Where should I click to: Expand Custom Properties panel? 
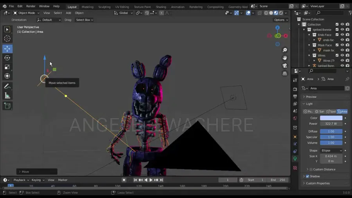325,183
